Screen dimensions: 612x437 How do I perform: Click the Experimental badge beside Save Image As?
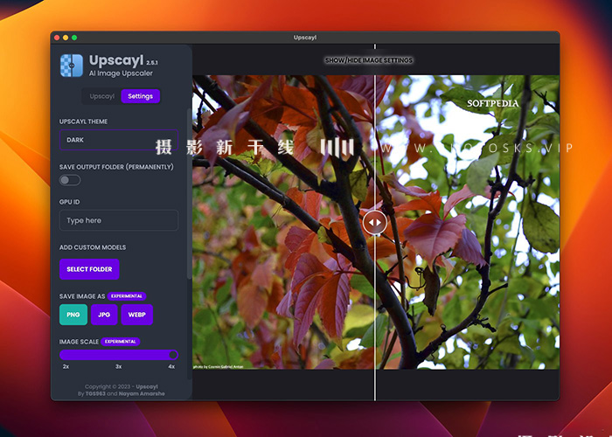point(127,296)
